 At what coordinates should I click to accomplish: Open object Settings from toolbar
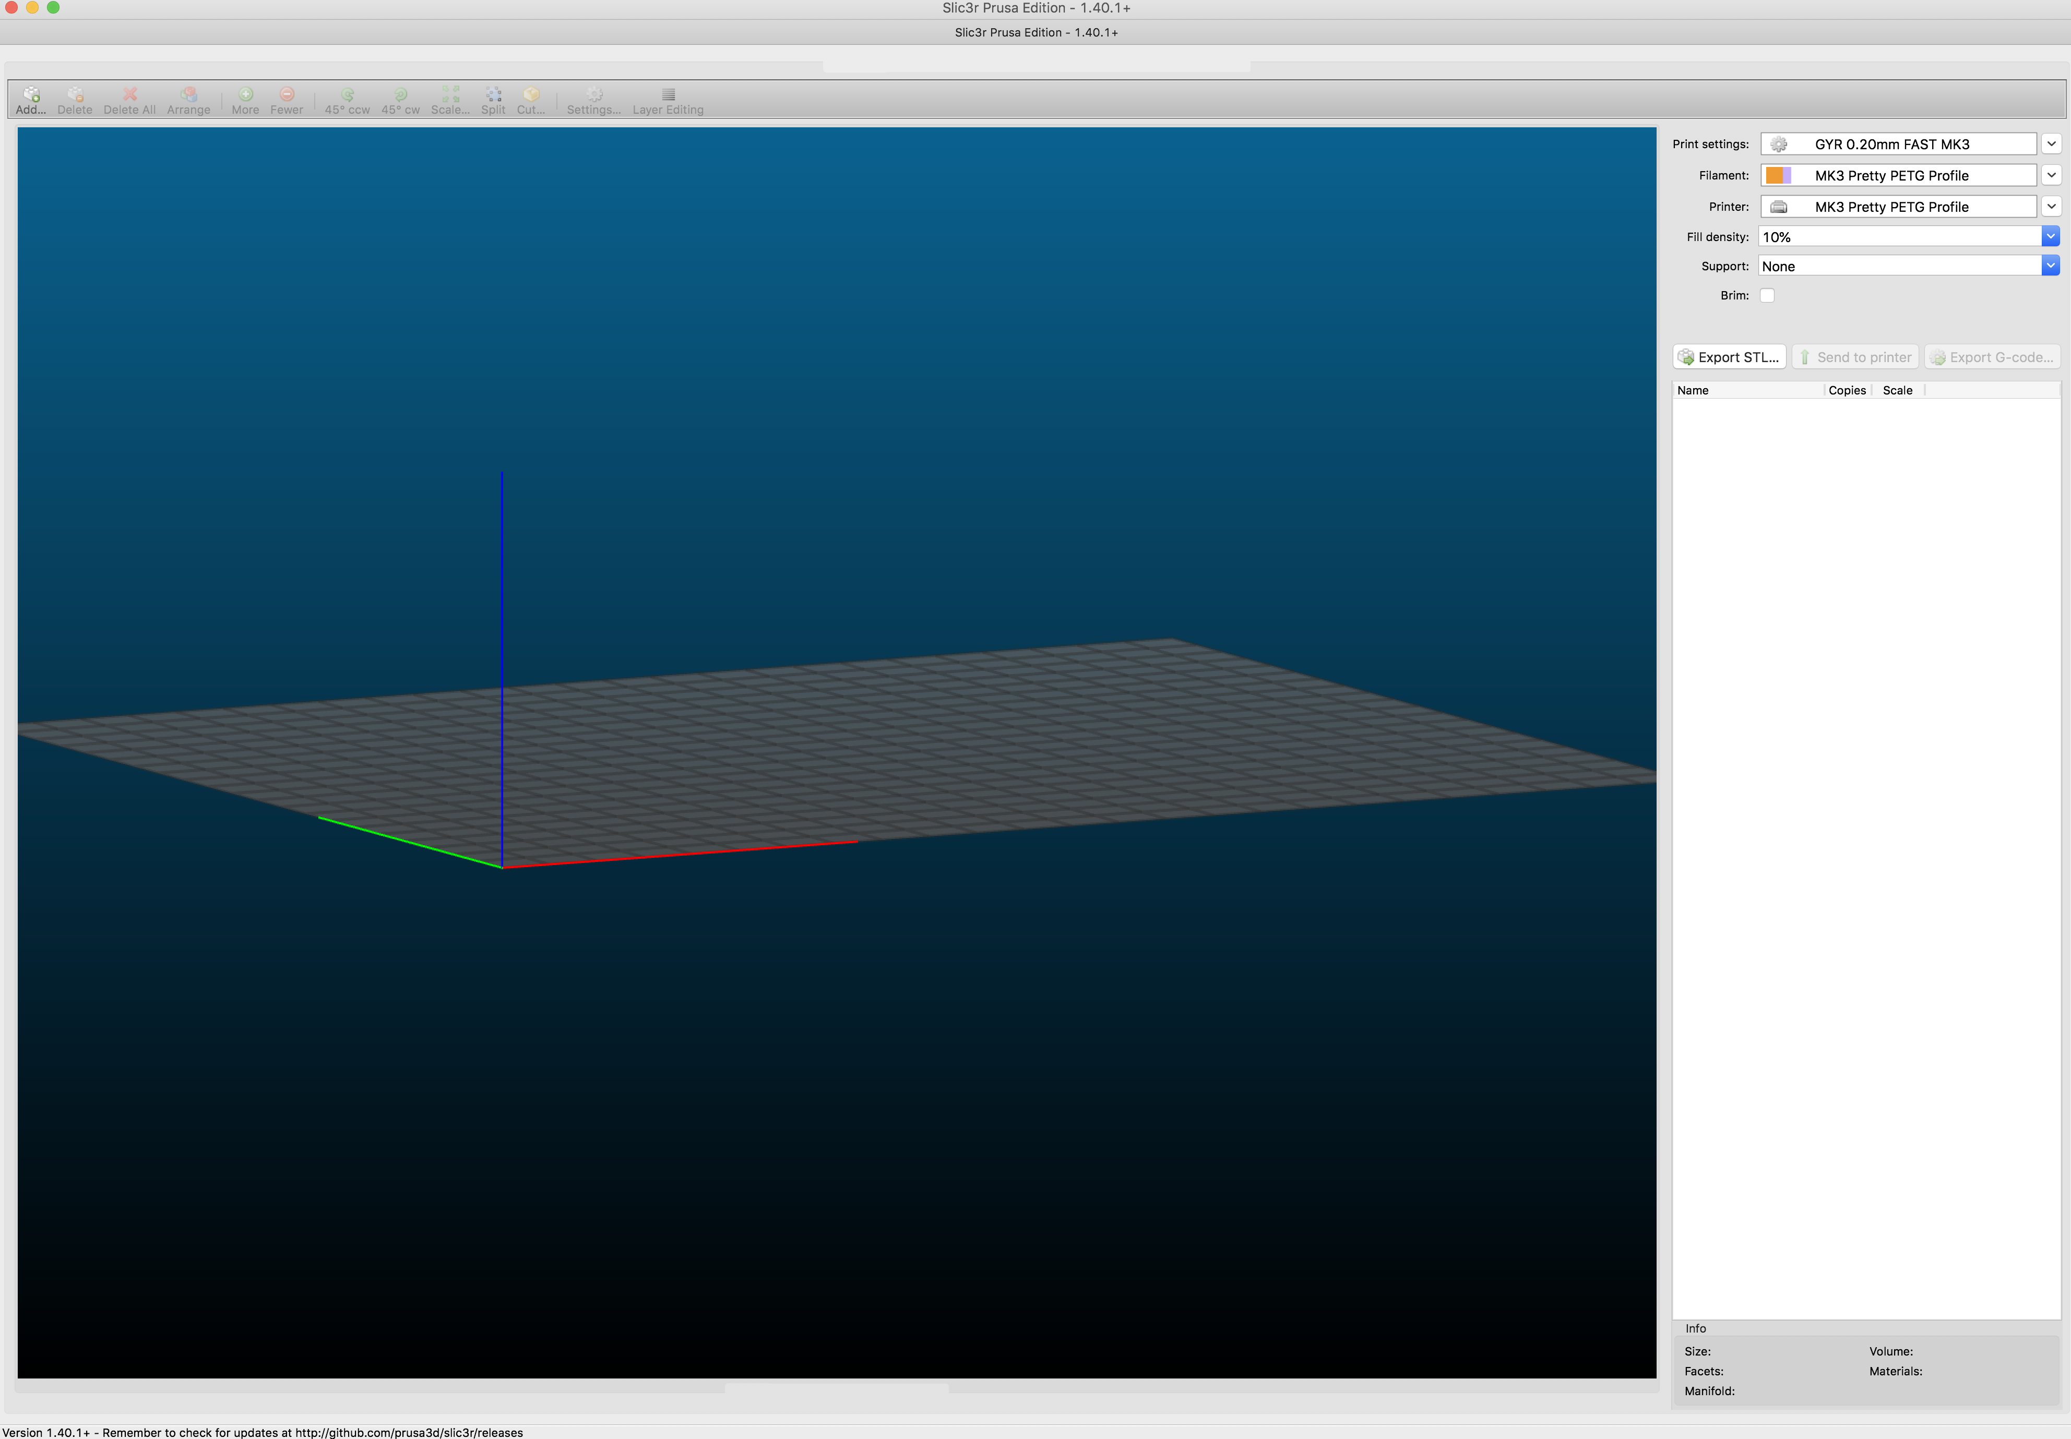pos(594,100)
